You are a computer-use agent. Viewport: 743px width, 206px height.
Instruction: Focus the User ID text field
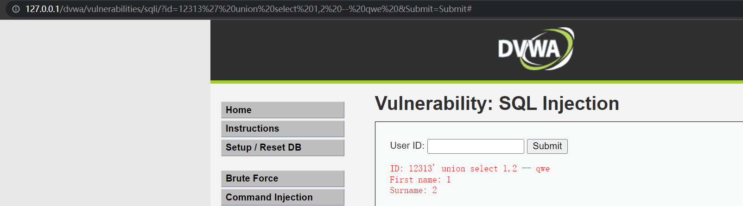point(476,146)
